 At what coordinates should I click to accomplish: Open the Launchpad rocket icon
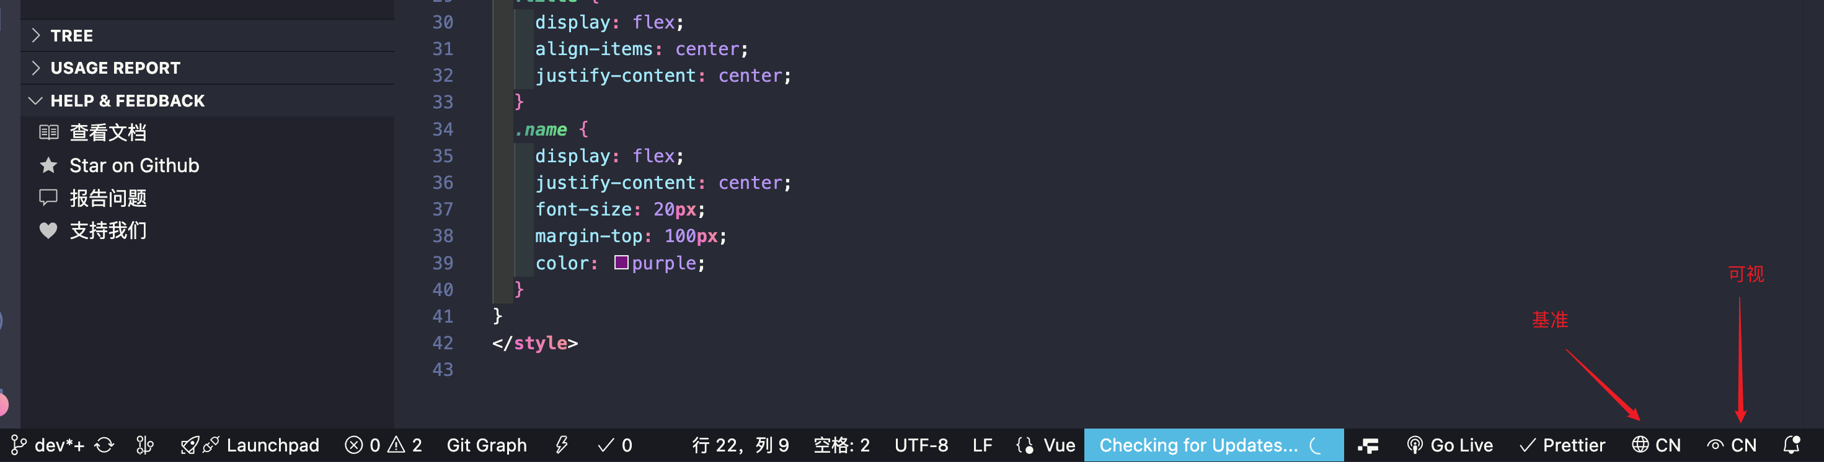tap(189, 445)
